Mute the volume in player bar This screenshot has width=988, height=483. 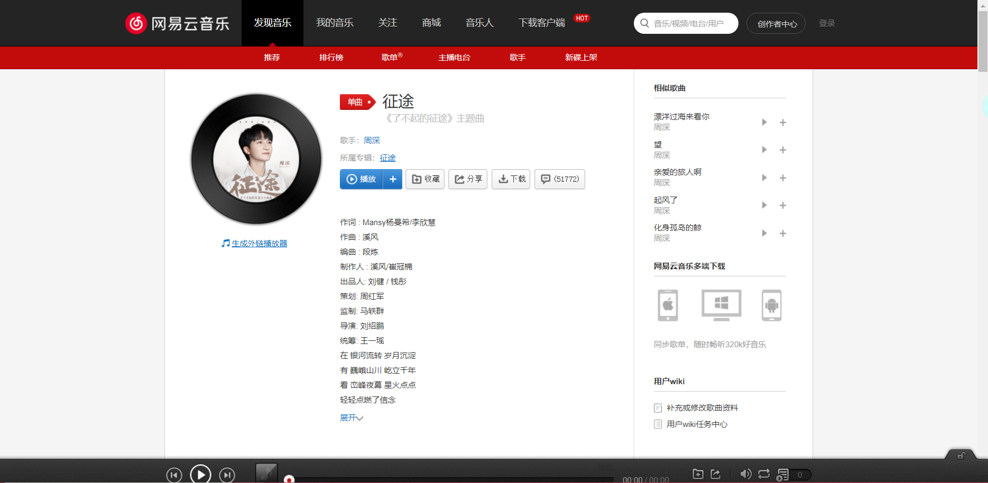[x=746, y=474]
